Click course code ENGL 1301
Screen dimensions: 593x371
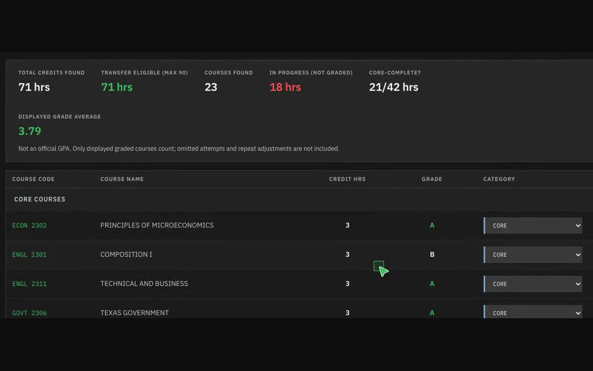pos(29,255)
